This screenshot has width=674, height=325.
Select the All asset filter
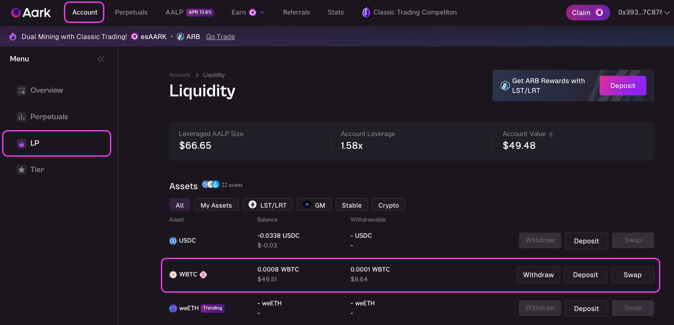180,205
